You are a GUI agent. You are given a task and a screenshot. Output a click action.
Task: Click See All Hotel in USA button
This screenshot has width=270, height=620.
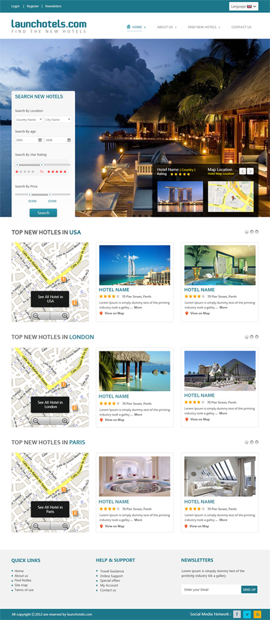click(x=50, y=299)
